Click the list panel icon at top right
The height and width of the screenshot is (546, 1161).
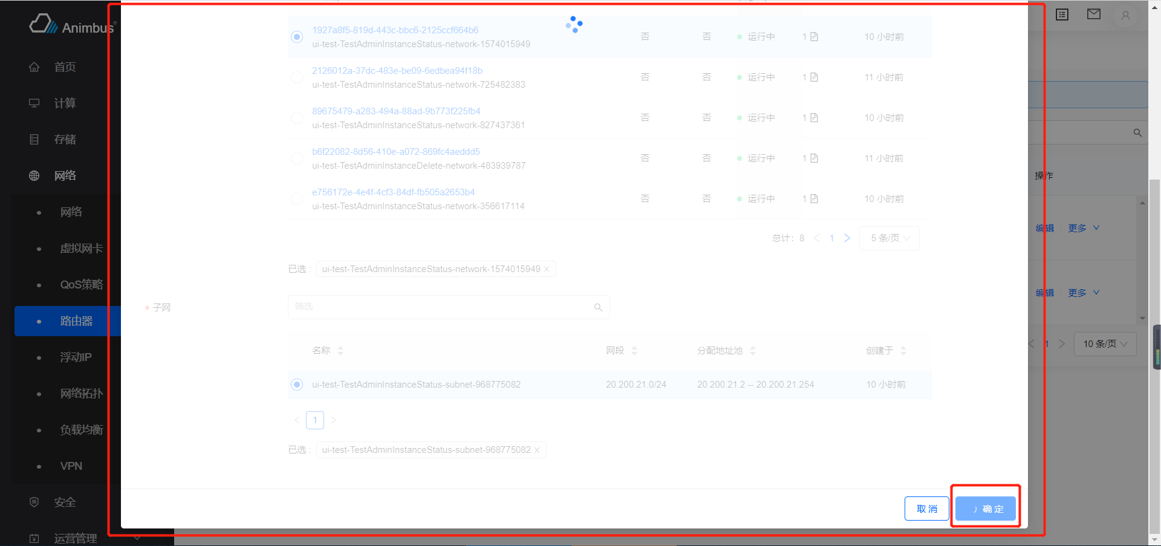(x=1061, y=14)
